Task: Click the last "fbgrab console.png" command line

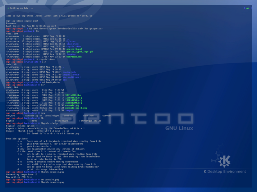Action: click(x=35, y=182)
